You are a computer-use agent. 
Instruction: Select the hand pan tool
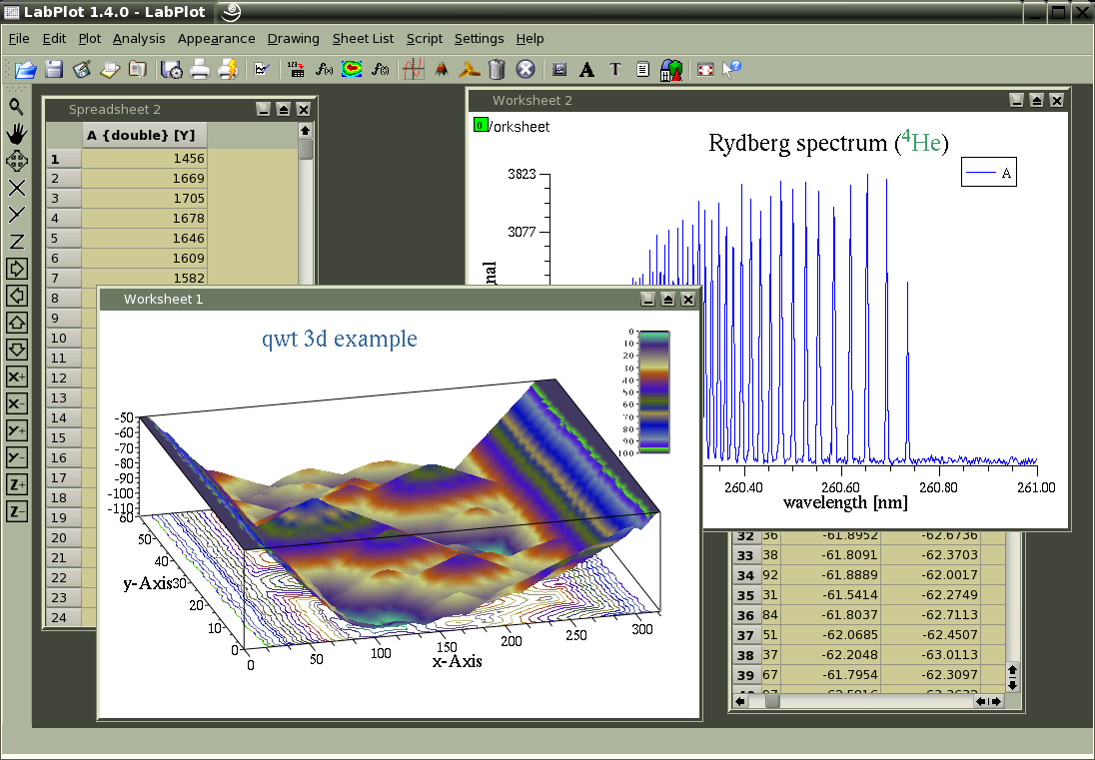pyautogui.click(x=17, y=133)
